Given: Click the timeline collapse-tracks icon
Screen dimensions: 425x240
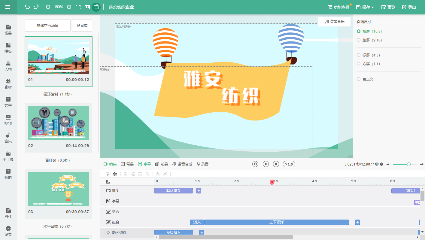Looking at the screenshot, I should pyautogui.click(x=115, y=174).
